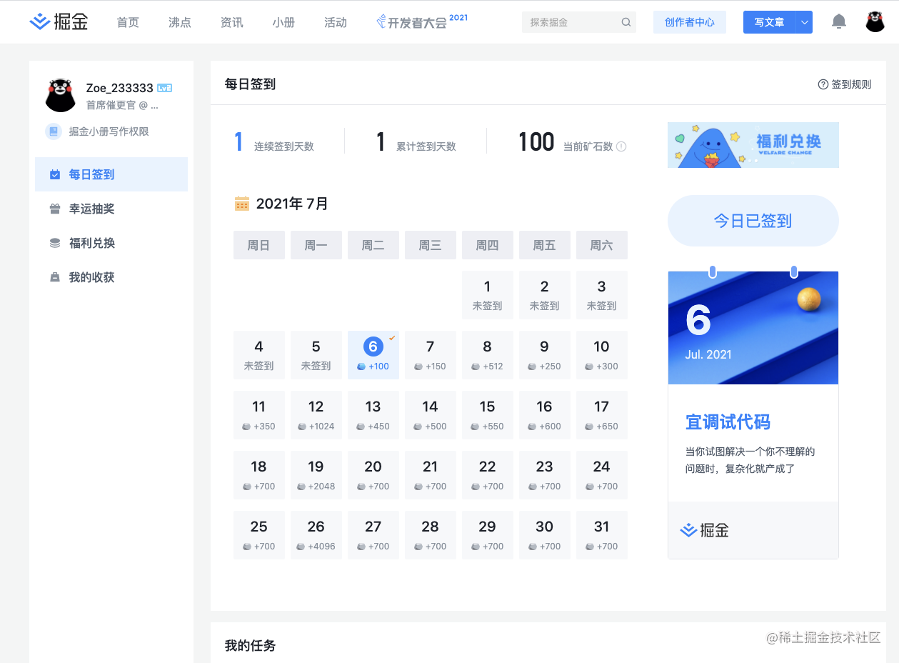Click calendar day 6 with +100

pyautogui.click(x=373, y=355)
